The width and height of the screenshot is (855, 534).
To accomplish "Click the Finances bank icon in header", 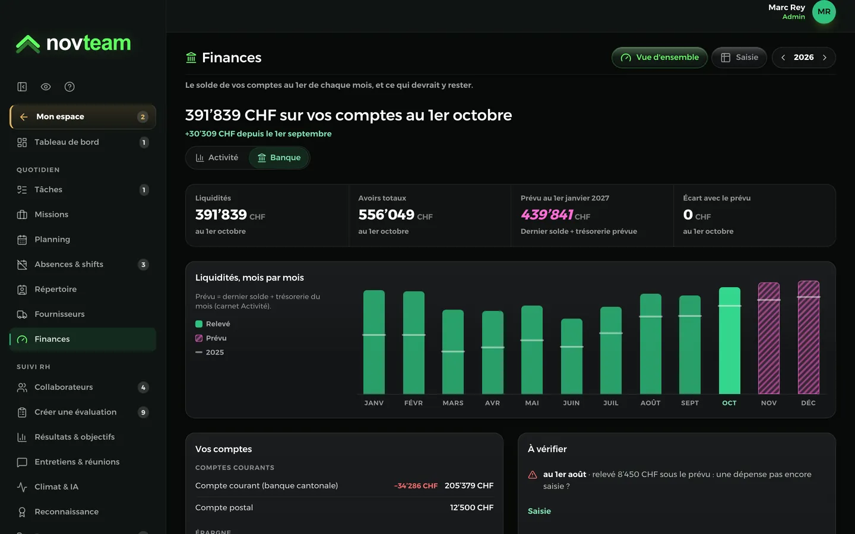I will pos(191,58).
